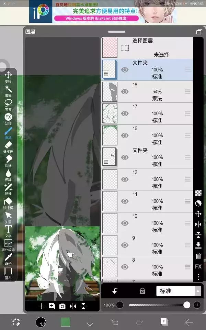Viewport: 206px width, 330px height.
Task: Expand the 文件夹 folder thumbnail below layer 16
Action: [109, 157]
